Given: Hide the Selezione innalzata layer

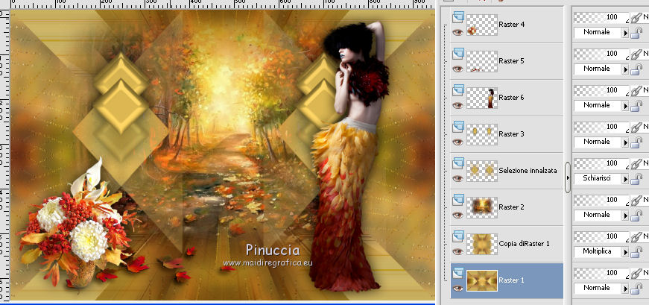Looking at the screenshot, I should (x=458, y=178).
